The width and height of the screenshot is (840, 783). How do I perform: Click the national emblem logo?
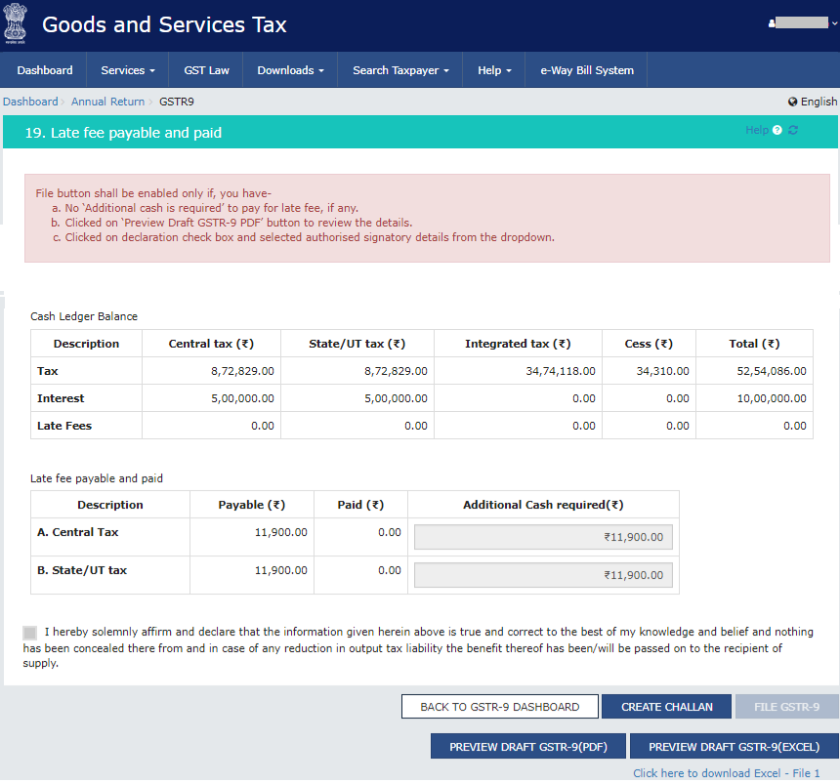pyautogui.click(x=17, y=25)
